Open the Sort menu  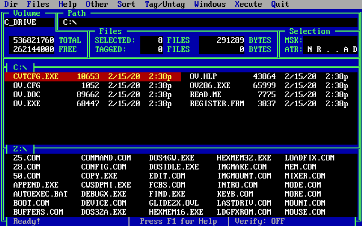pyautogui.click(x=126, y=4)
